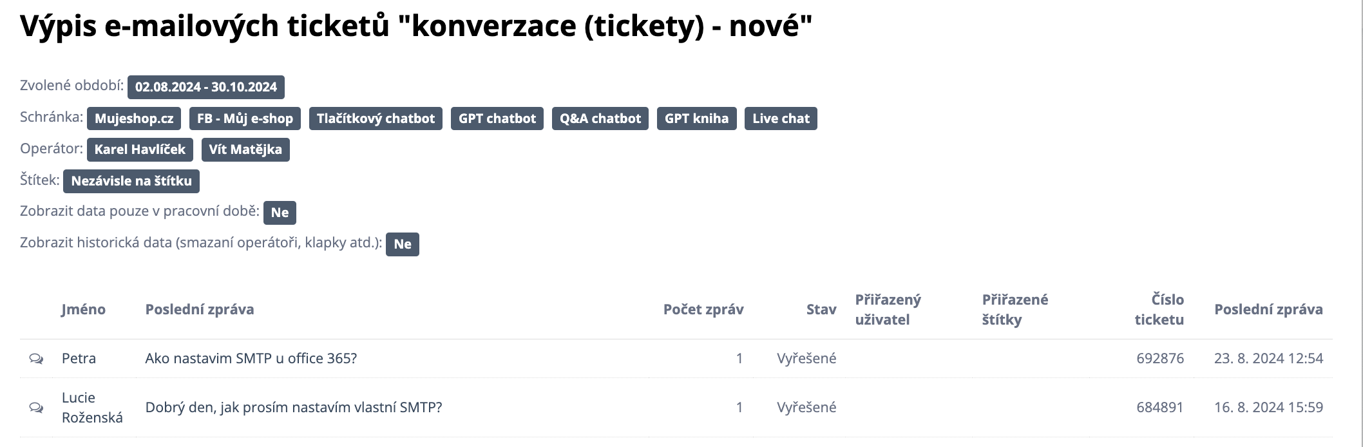1363x447 pixels.
Task: Open ticket about nastavím vlastní SMTP
Action: pyautogui.click(x=293, y=408)
